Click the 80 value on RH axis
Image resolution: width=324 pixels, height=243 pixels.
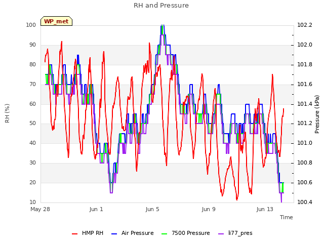(32, 64)
